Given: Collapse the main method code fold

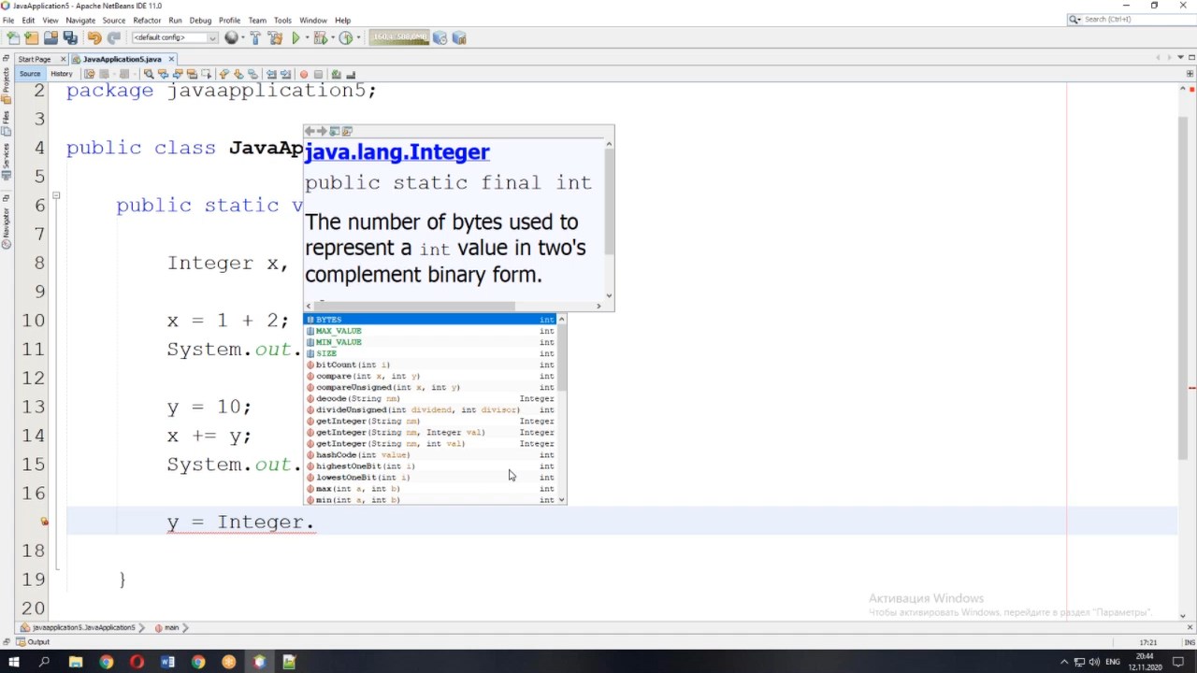Looking at the screenshot, I should click(x=56, y=196).
